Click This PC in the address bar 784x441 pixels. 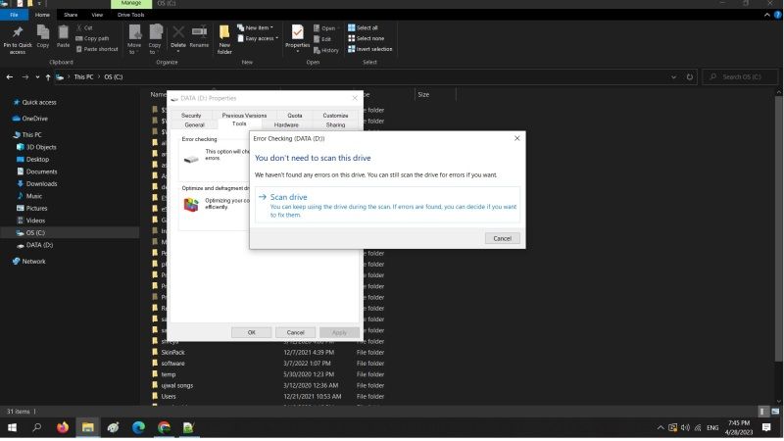[83, 77]
